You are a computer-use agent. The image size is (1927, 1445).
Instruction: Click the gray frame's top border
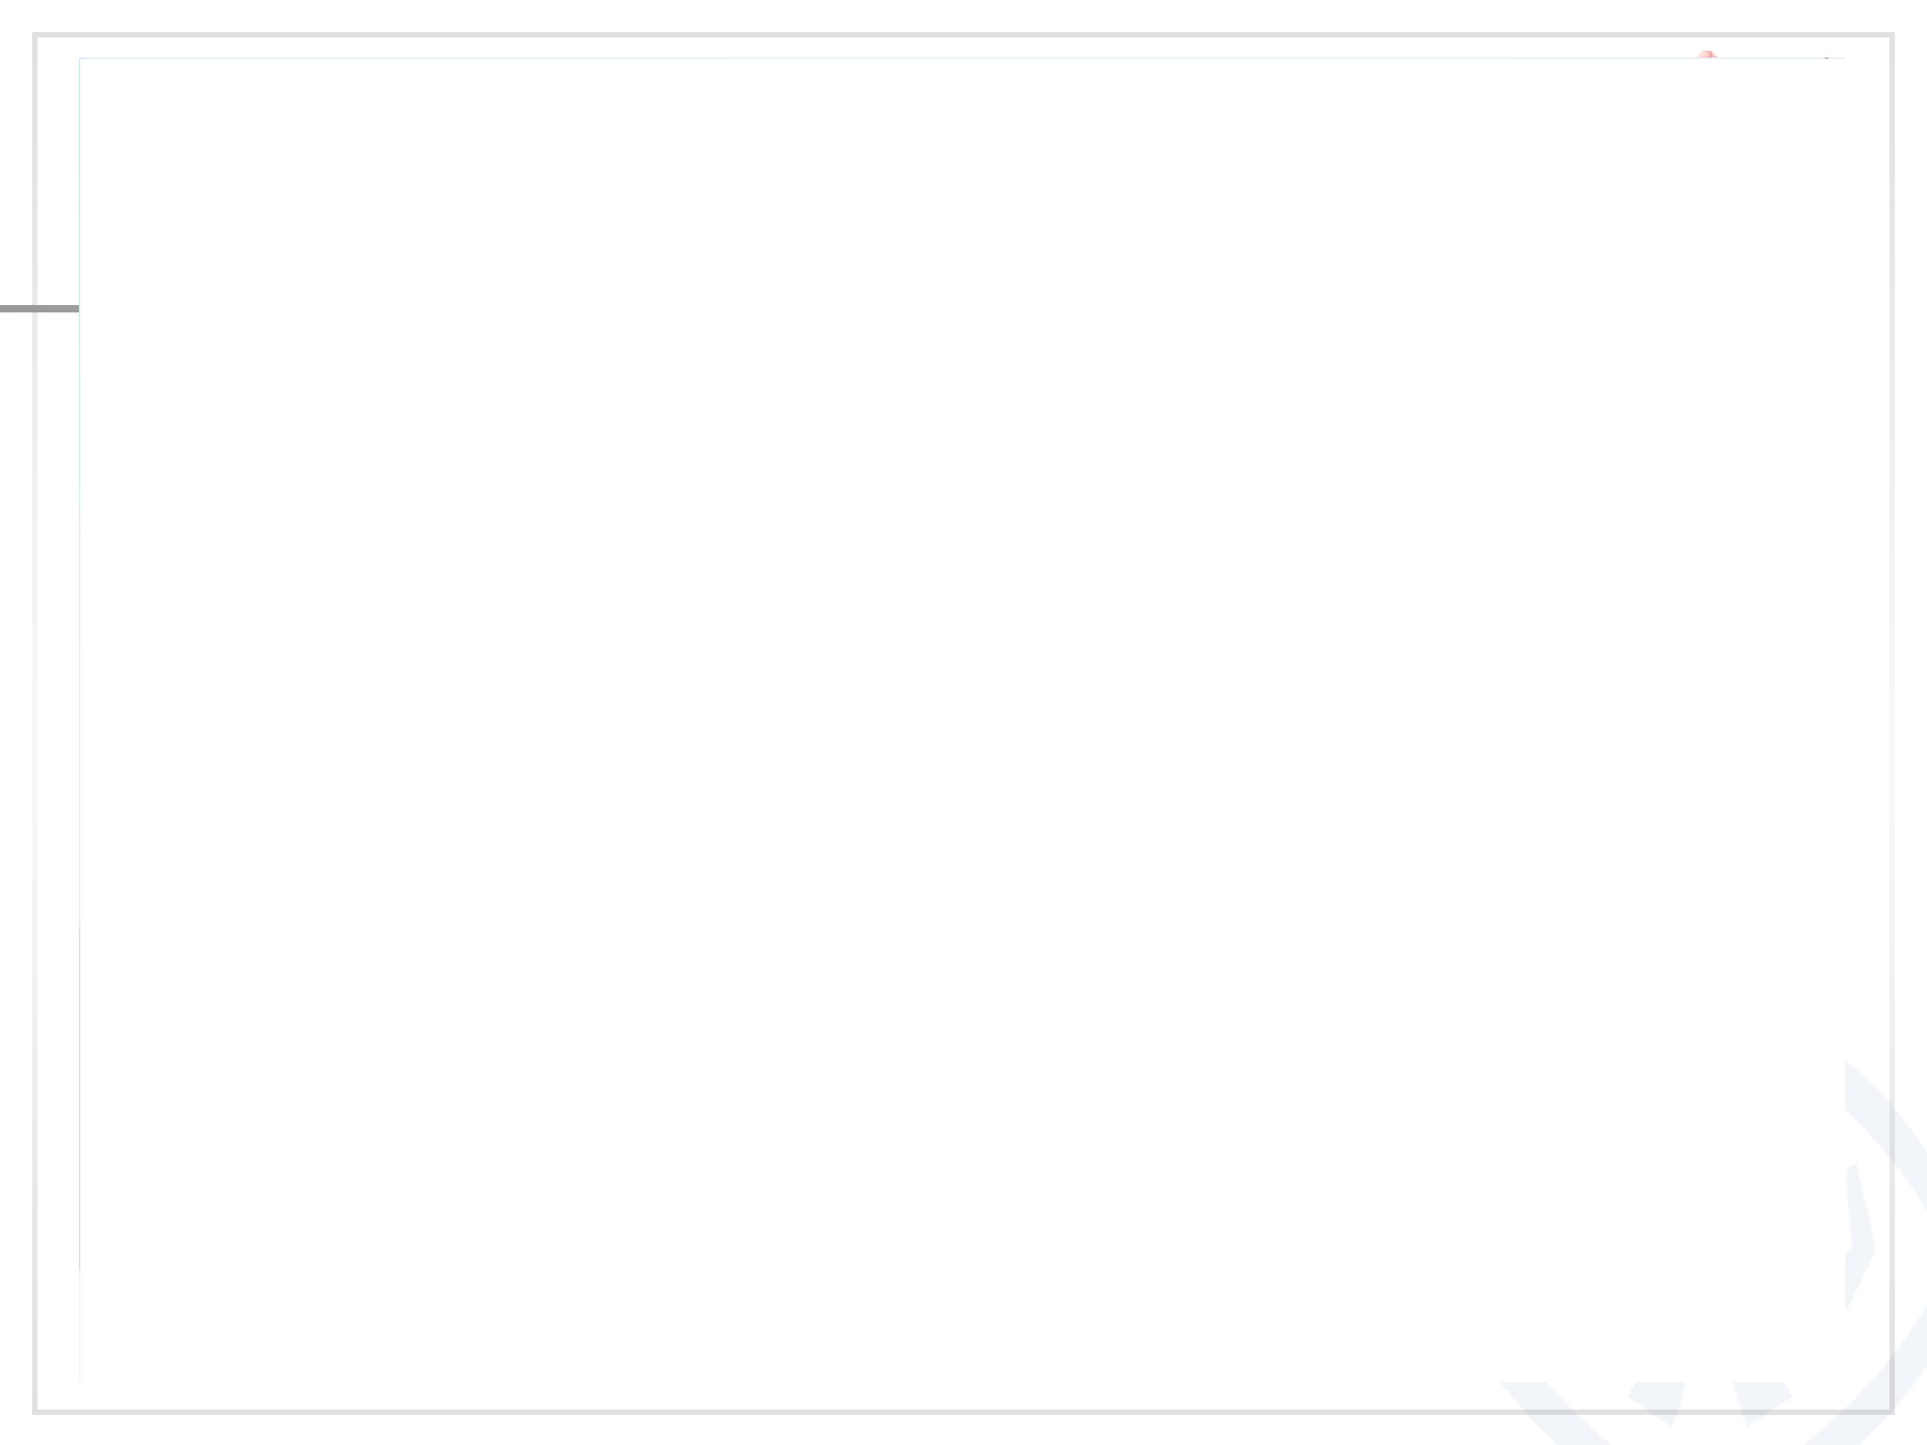961,35
